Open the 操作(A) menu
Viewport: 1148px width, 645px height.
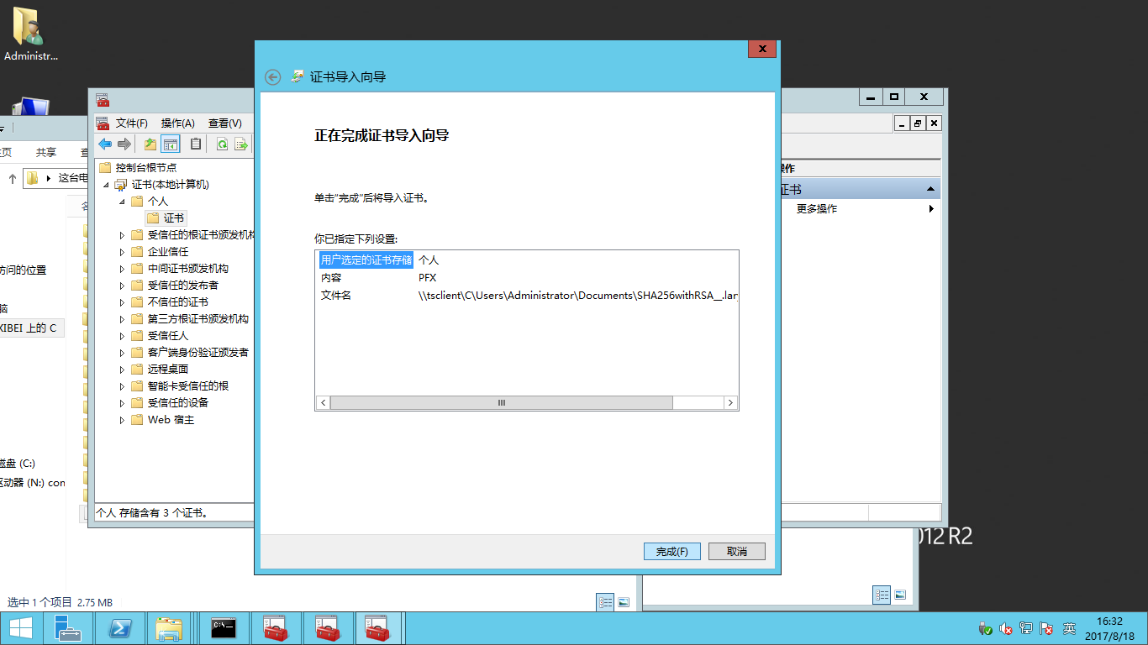point(177,123)
